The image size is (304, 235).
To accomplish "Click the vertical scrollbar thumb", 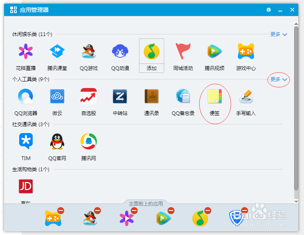I will (x=296, y=108).
